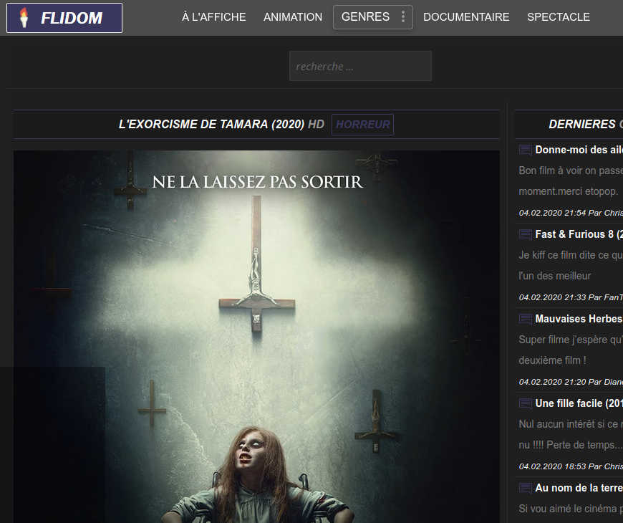Click the '04.02.2020 21:20' comment date

(552, 382)
